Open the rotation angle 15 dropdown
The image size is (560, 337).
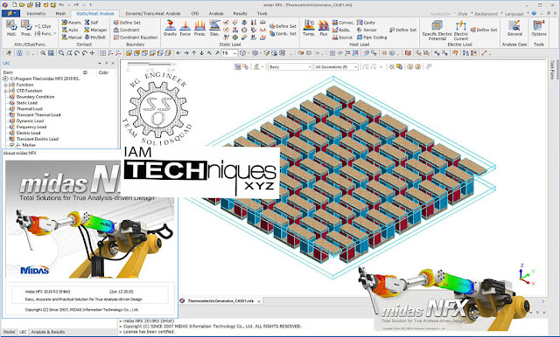[234, 53]
